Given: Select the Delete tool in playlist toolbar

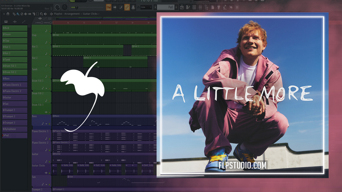Looking at the screenshot, I should (22, 14).
